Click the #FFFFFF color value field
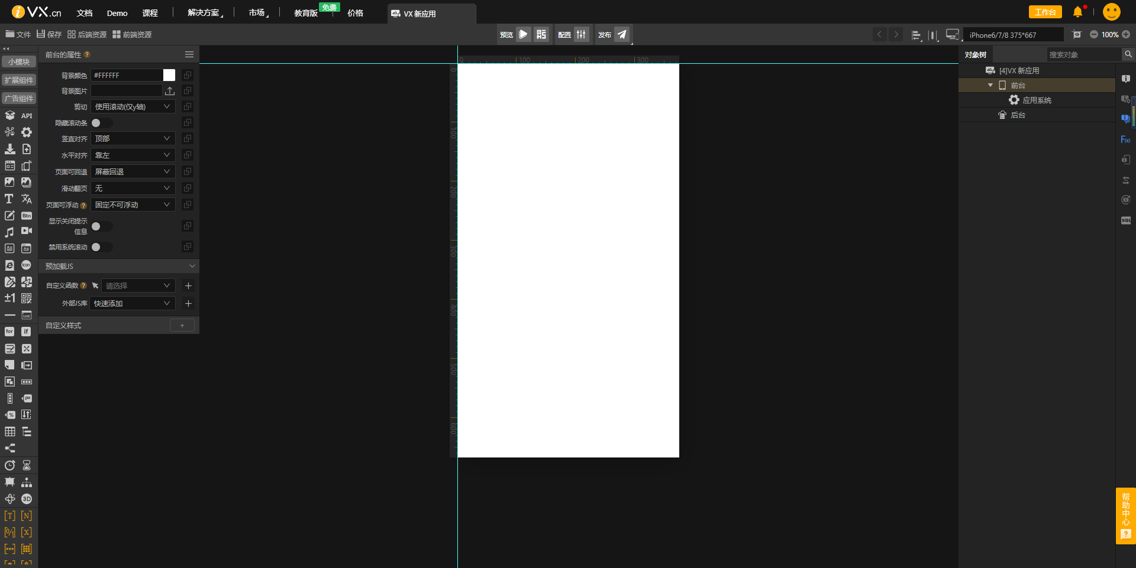 coord(127,75)
